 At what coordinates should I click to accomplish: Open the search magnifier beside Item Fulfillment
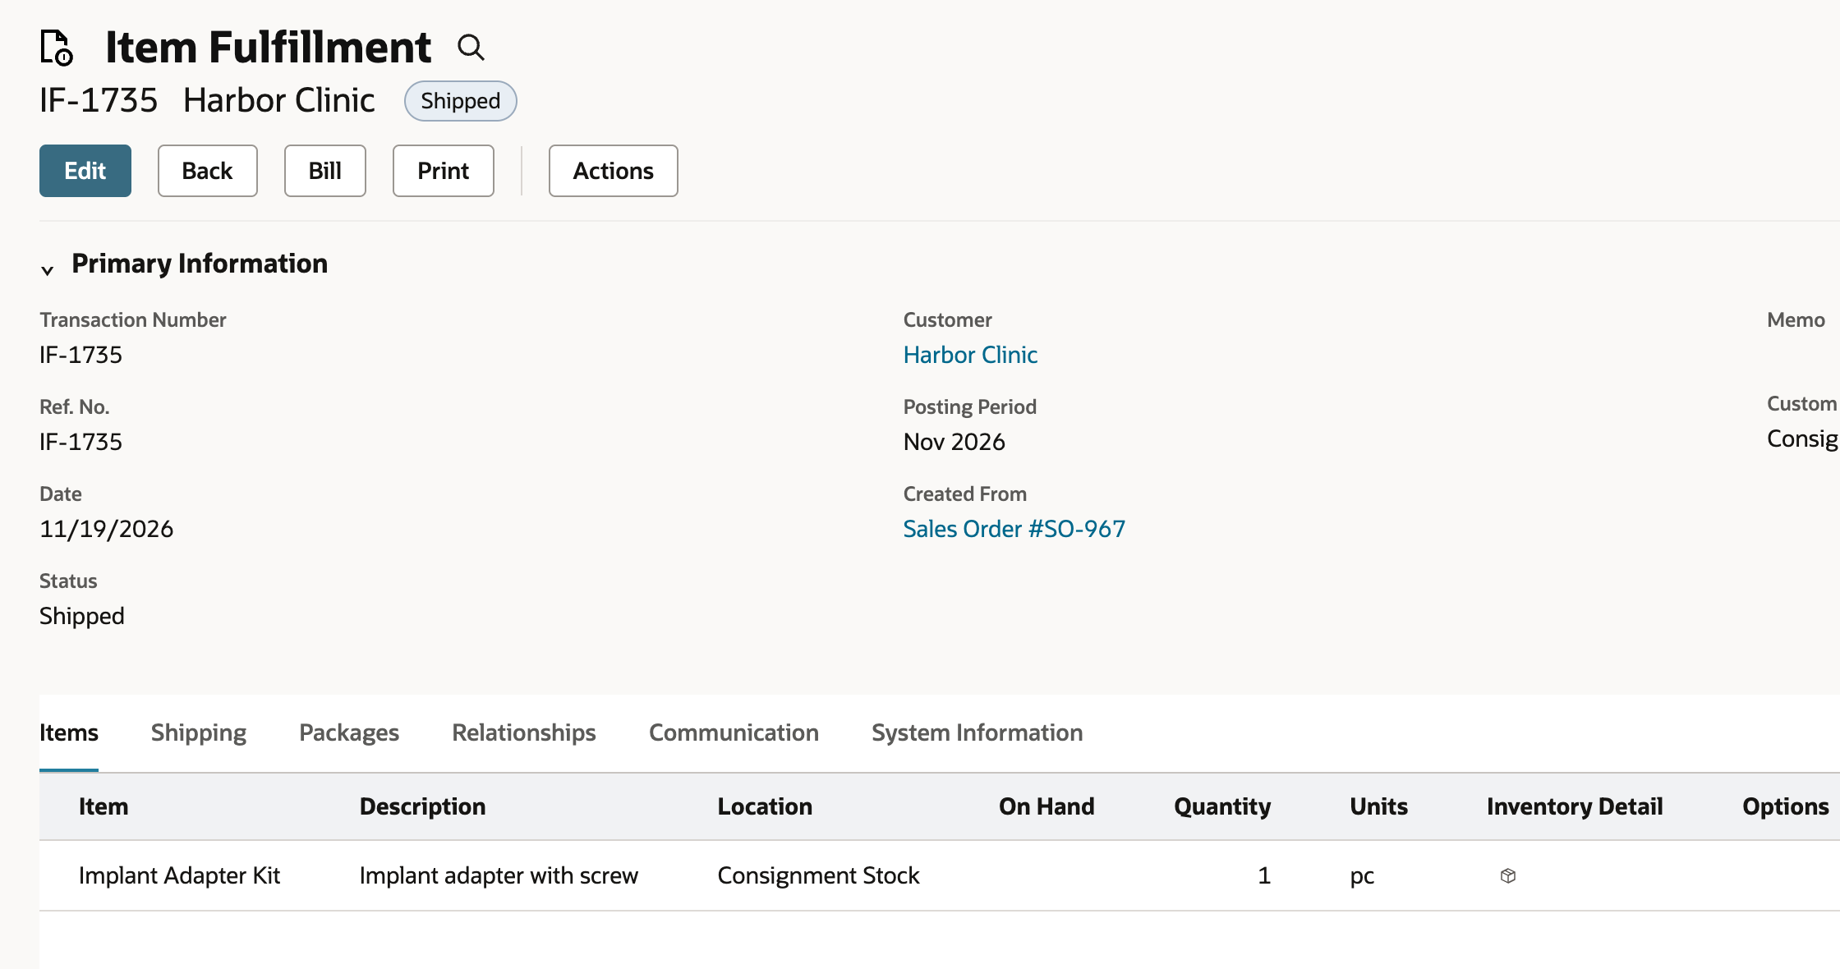(471, 48)
